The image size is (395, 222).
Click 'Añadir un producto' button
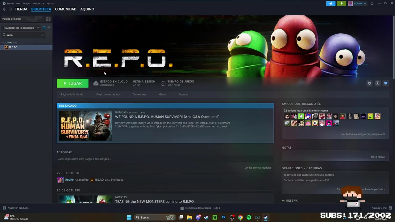click(16, 208)
